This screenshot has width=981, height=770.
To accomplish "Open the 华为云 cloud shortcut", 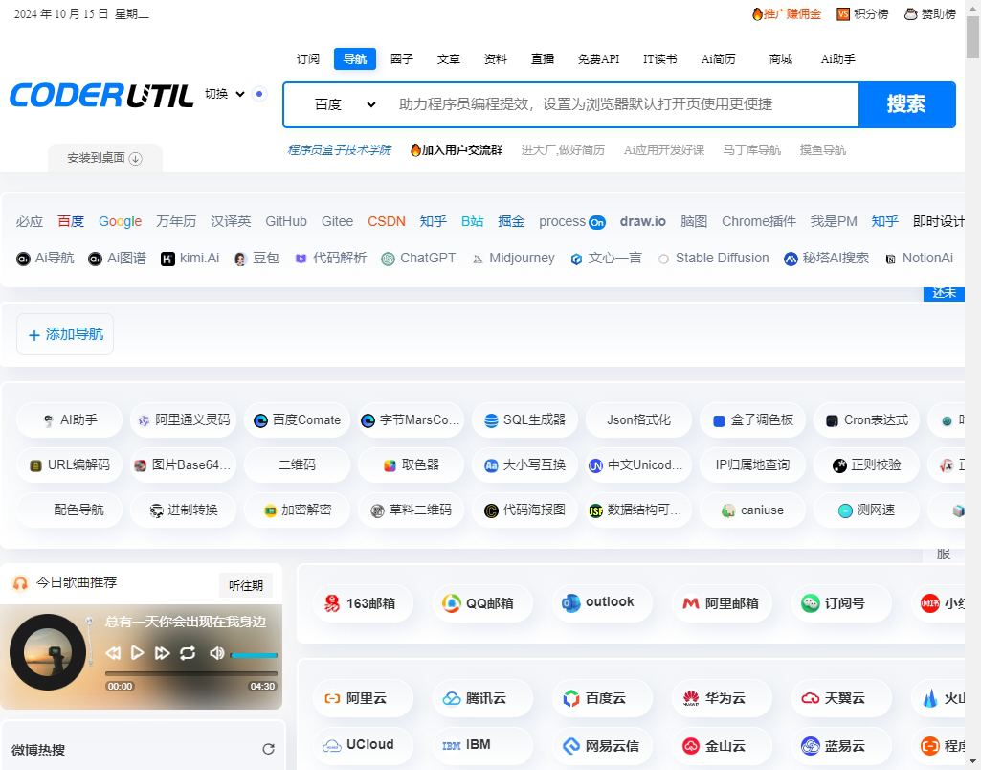I will tap(722, 698).
